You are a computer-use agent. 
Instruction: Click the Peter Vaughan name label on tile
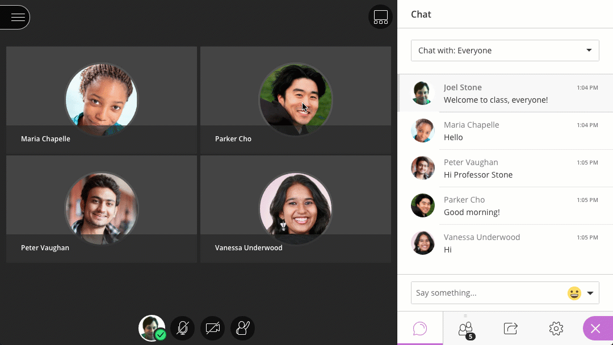click(x=45, y=248)
